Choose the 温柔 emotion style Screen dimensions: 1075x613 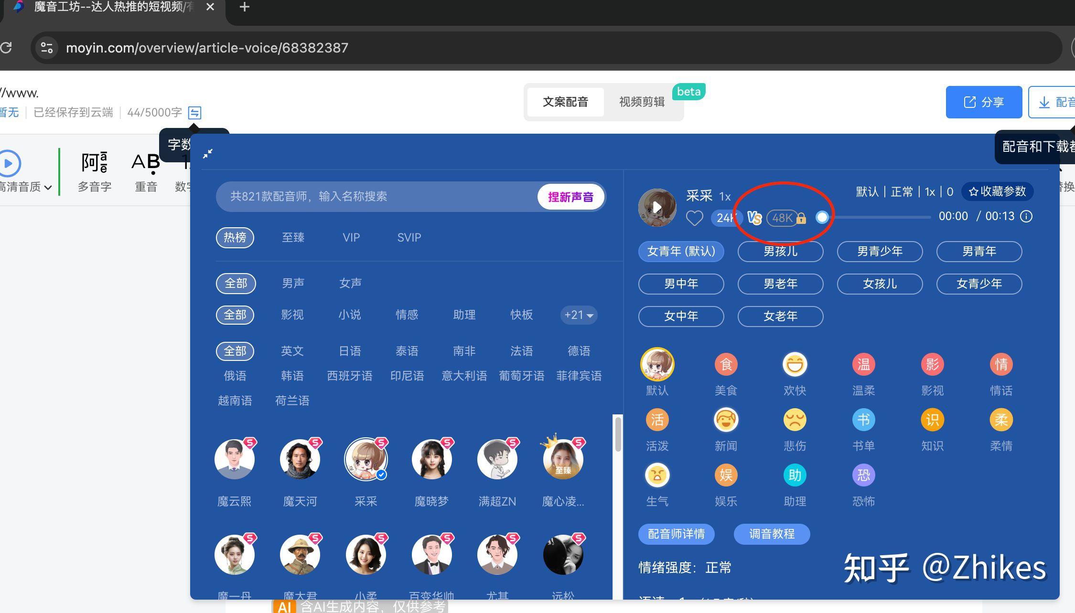click(x=863, y=374)
